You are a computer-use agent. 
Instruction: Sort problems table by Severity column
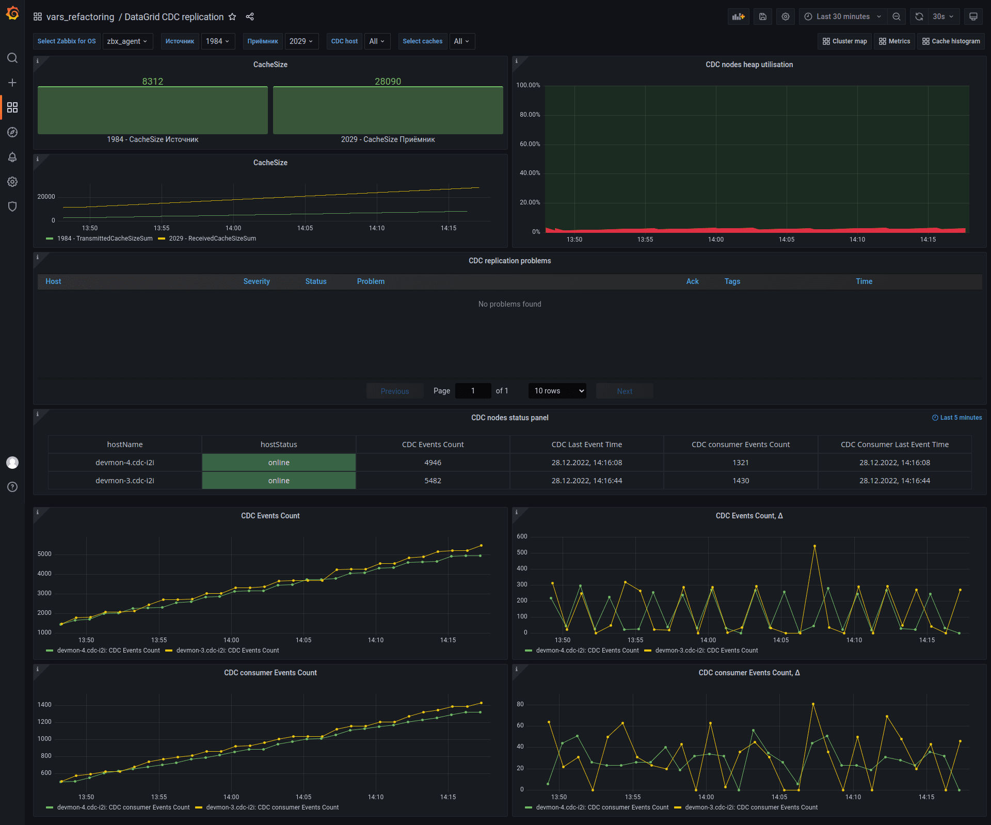(257, 281)
